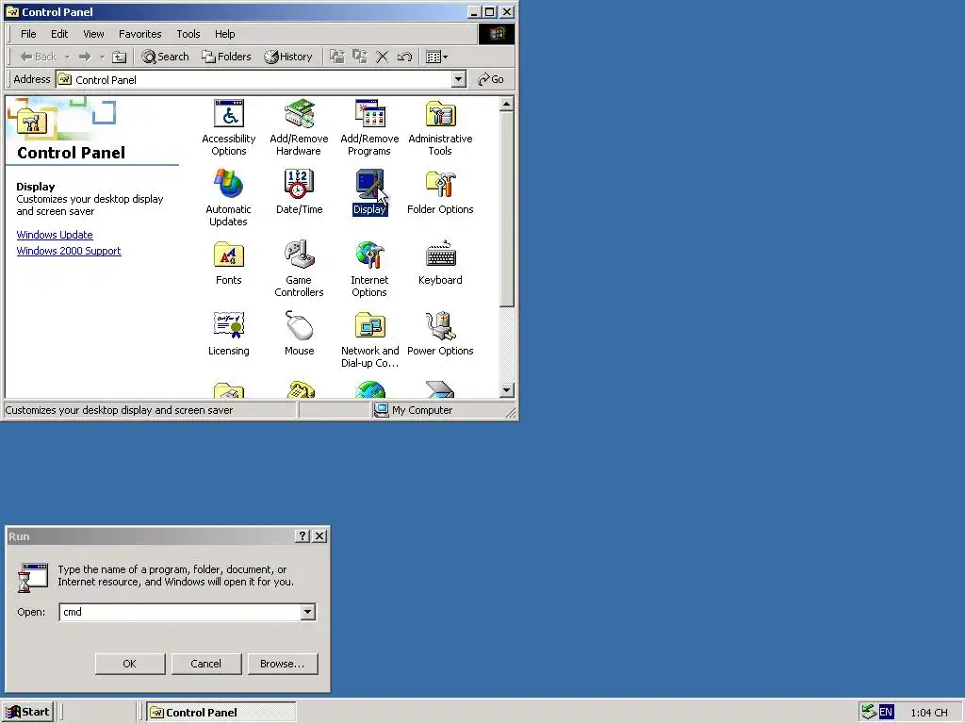Click the Copy To toolbar icon

(359, 57)
